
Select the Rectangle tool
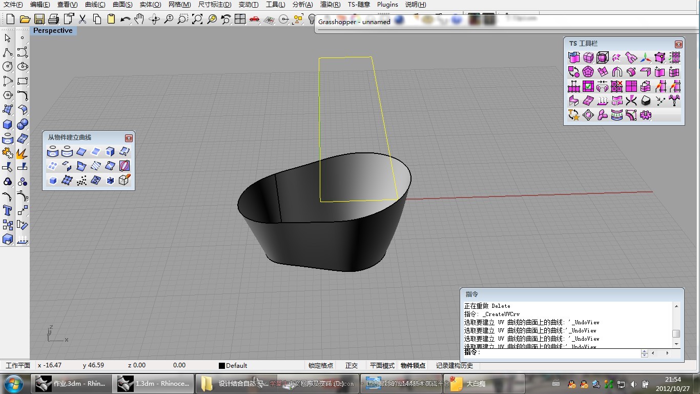(x=23, y=81)
